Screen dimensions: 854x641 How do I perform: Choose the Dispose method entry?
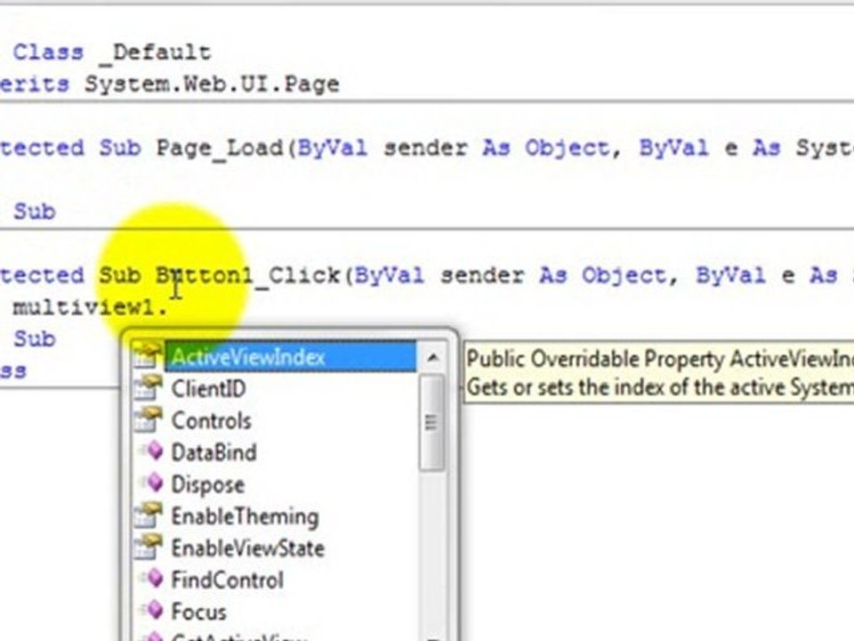[x=207, y=484]
